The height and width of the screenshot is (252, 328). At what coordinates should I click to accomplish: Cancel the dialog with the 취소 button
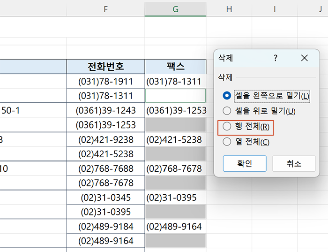[294, 163]
